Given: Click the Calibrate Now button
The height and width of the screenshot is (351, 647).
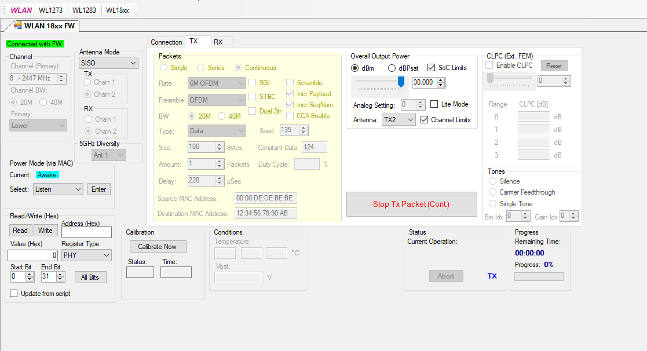Looking at the screenshot, I should click(158, 247).
